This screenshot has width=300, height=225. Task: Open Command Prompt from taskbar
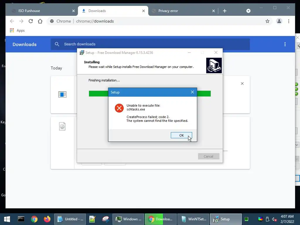click(x=21, y=219)
